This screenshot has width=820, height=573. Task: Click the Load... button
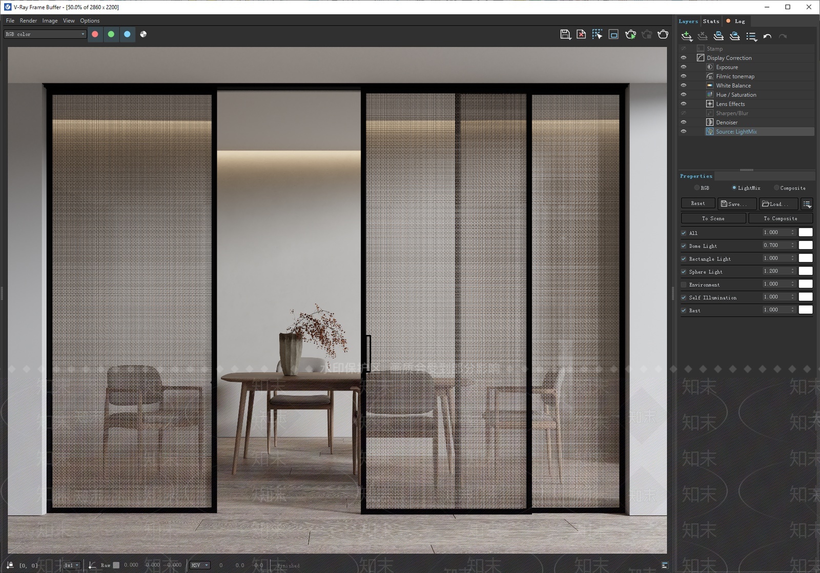778,204
